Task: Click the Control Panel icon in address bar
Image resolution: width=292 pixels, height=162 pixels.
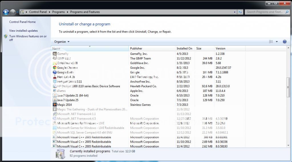Action: (22, 12)
